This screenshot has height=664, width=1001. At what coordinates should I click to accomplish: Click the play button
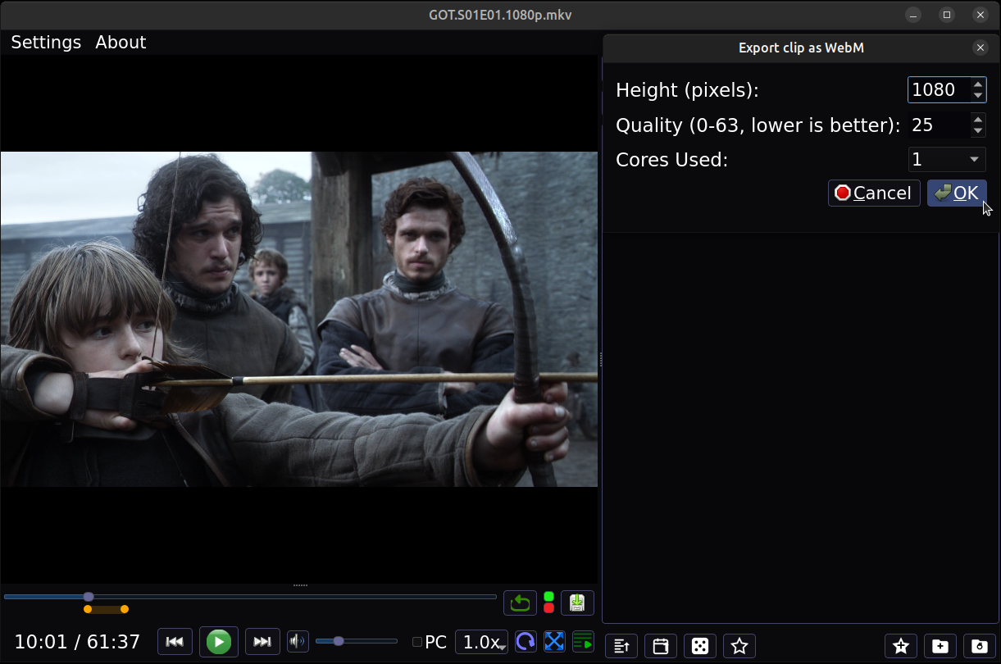click(218, 642)
